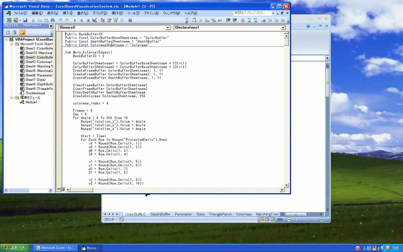Click the Comment Block icon
403x252 pixels.
pos(249,20)
